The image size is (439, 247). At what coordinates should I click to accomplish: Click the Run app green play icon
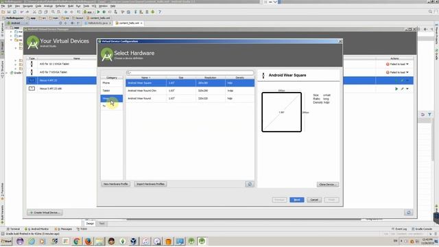click(x=98, y=12)
